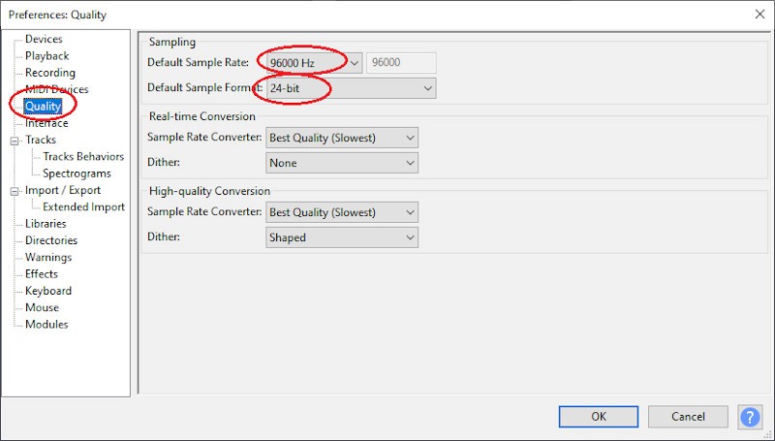Close the Preferences dialog

click(759, 15)
